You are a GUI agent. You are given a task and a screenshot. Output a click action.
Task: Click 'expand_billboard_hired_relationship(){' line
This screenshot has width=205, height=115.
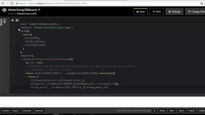tap(48, 59)
